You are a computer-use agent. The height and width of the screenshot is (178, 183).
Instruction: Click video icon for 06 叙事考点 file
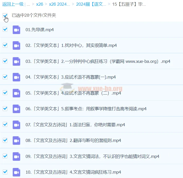(x=16, y=109)
